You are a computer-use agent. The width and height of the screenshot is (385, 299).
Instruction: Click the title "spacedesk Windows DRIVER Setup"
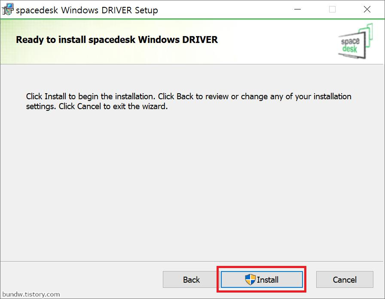point(87,10)
